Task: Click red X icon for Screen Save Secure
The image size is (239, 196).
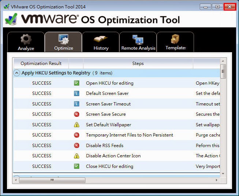Action: [x=76, y=114]
